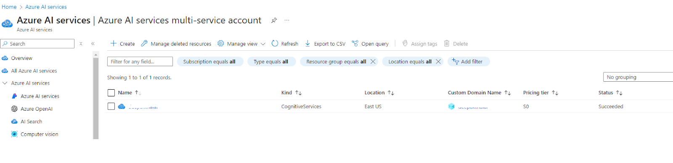Image resolution: width=673 pixels, height=163 pixels.
Task: Click the Add filter button
Action: 469,62
